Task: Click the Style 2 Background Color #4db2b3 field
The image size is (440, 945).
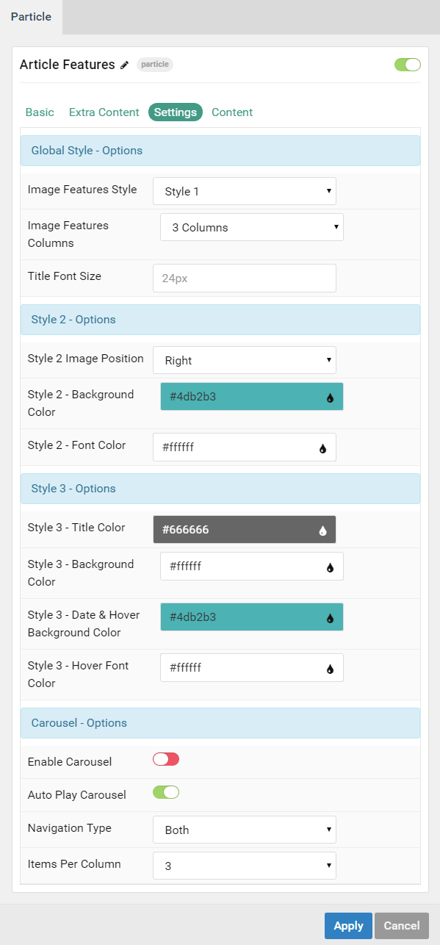Action: [x=252, y=397]
